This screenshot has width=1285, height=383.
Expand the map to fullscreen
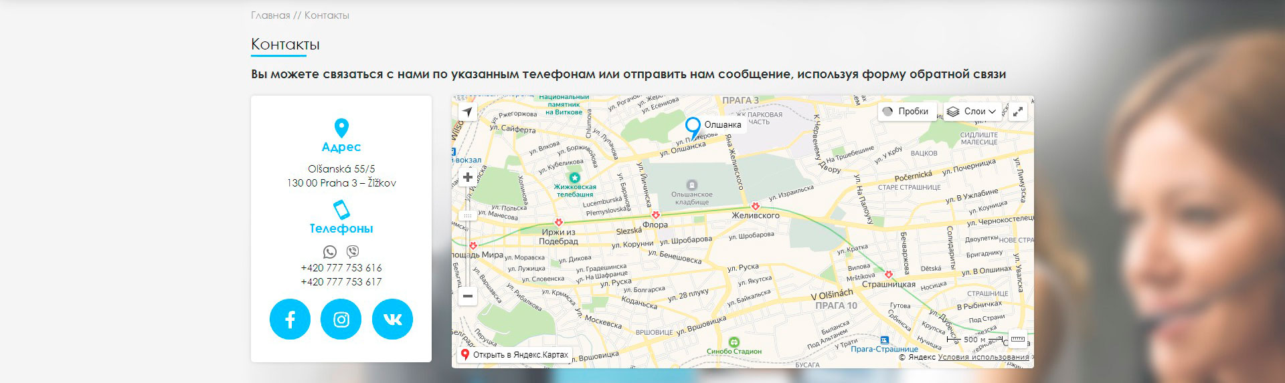tap(1017, 112)
